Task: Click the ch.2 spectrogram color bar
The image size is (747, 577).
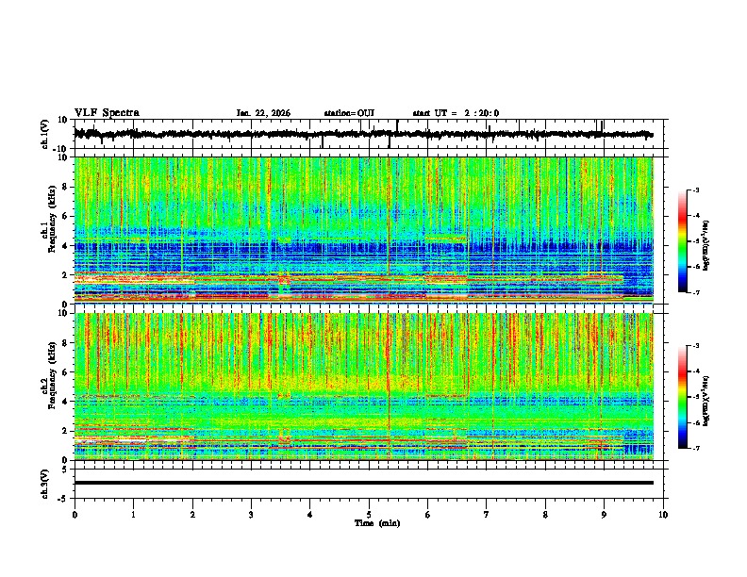Action: 682,397
